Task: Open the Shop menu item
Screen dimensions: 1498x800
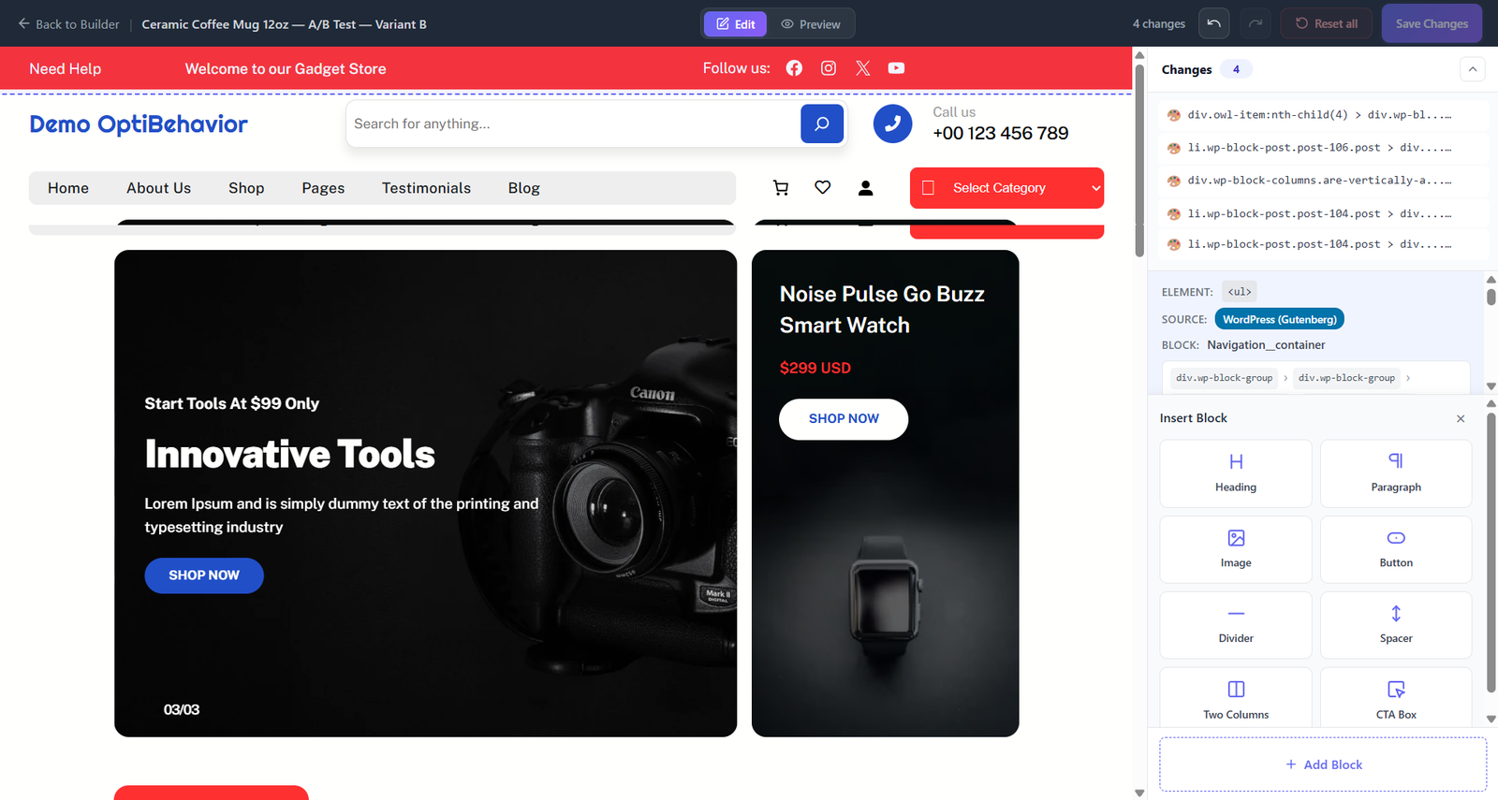Action: (x=246, y=188)
